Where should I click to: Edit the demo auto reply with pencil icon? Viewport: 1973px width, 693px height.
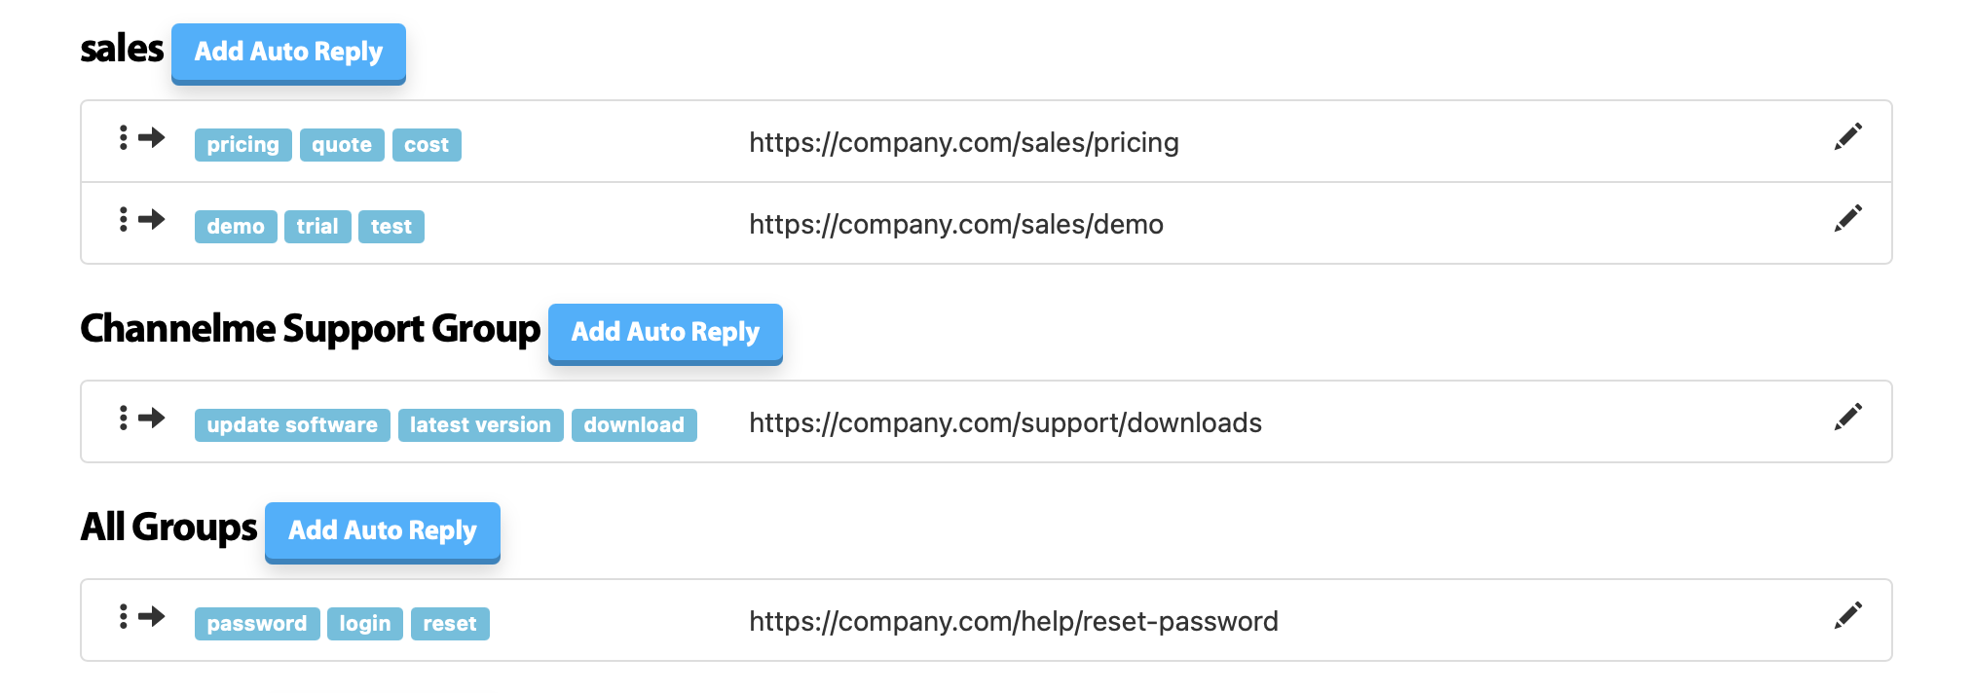1847,219
